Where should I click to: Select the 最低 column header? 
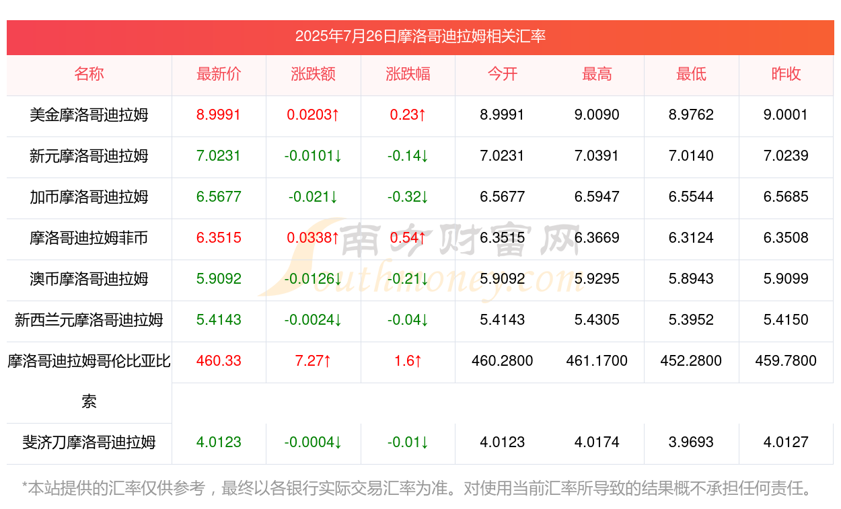(691, 74)
